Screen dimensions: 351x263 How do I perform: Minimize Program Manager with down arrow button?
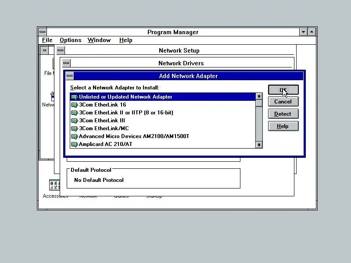coord(303,32)
